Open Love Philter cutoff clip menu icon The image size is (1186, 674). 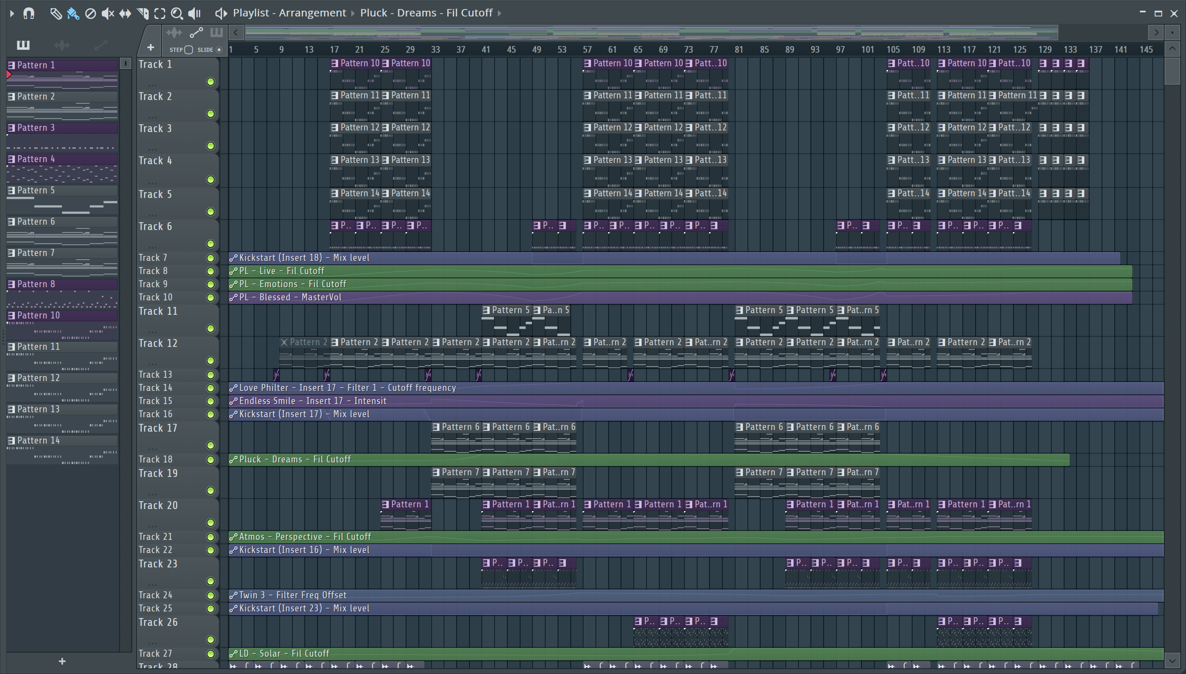point(233,388)
